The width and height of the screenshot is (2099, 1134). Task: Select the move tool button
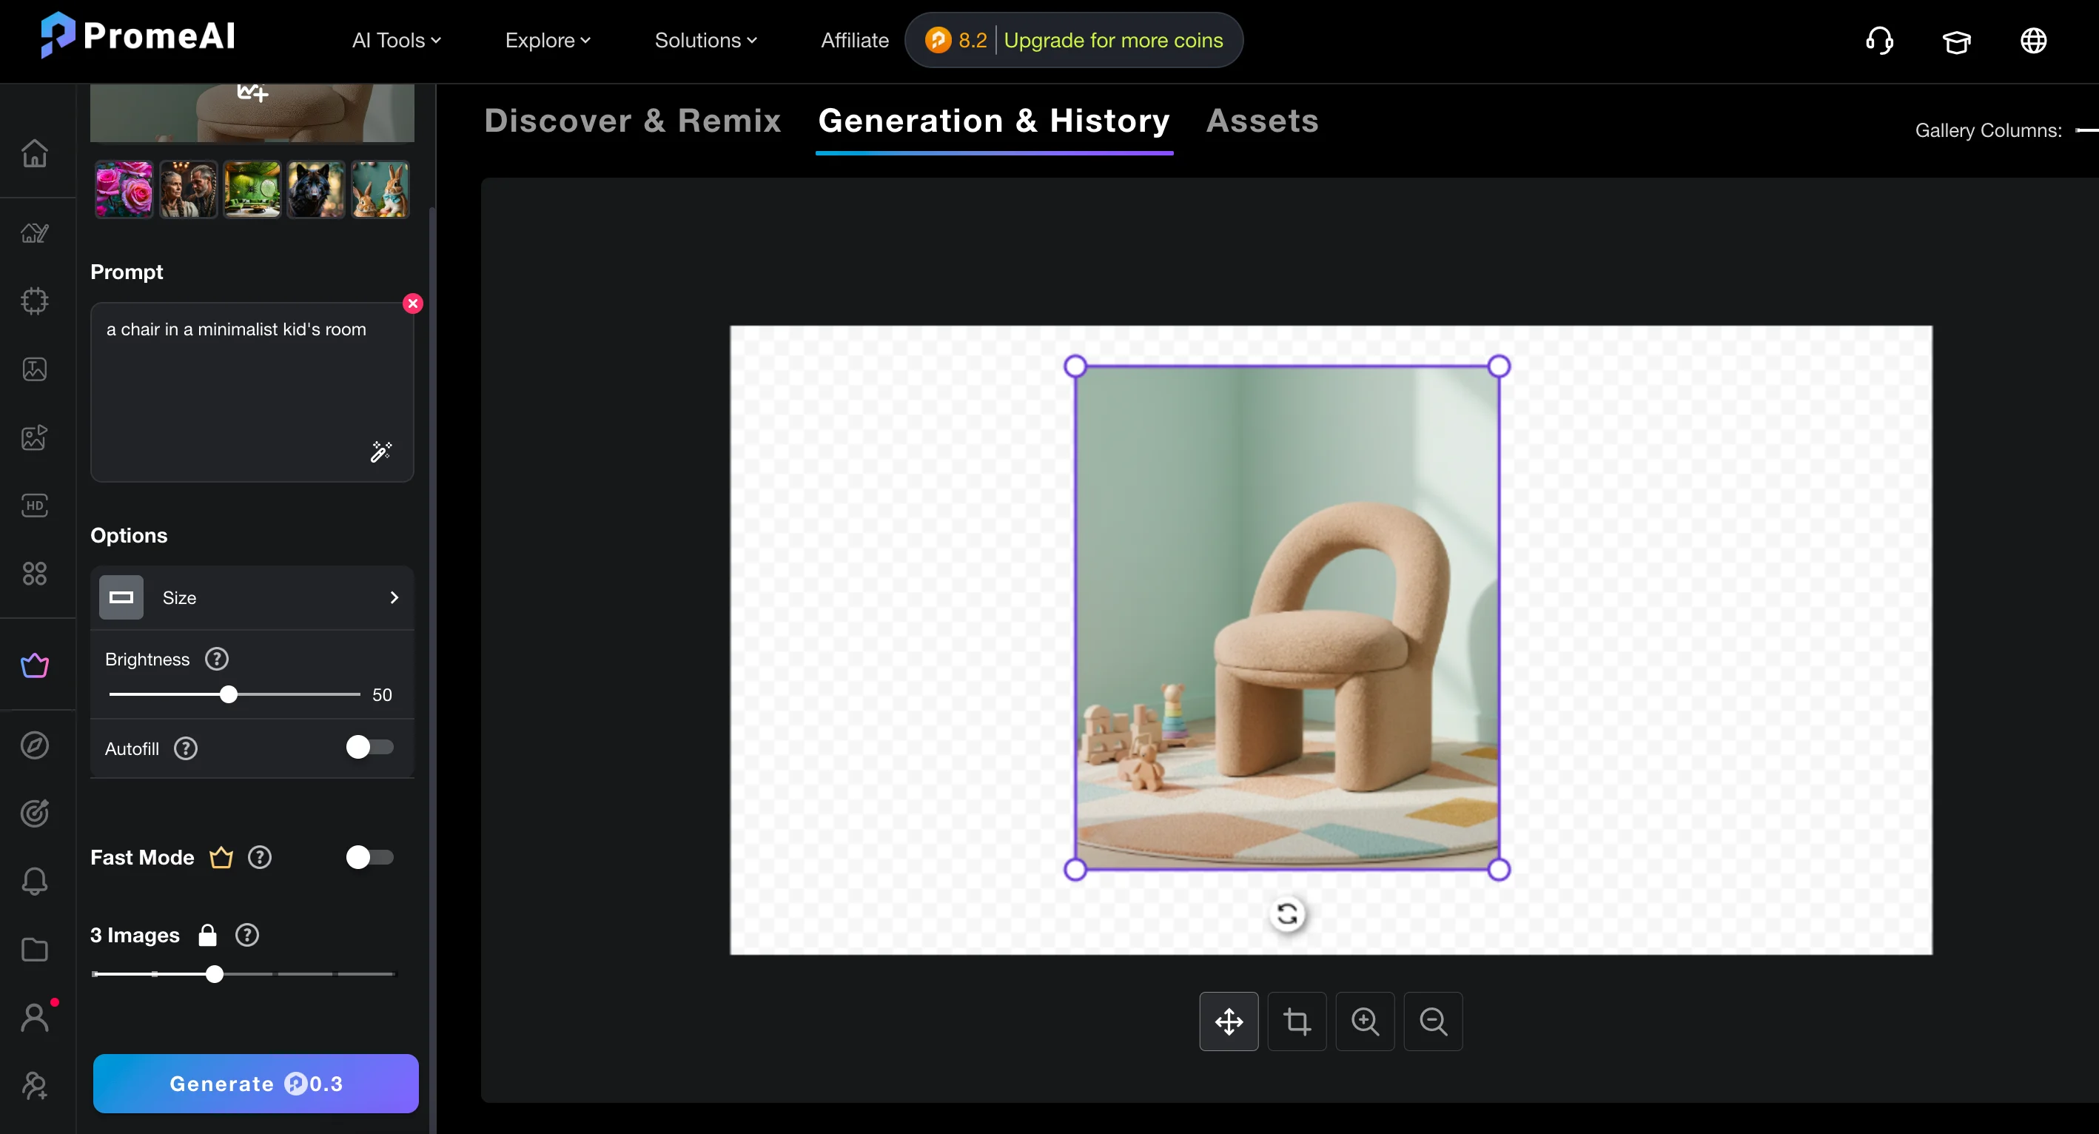[1228, 1021]
